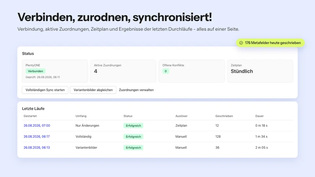
Task: Click Manuell in the 06:13 row
Action: tap(181, 147)
